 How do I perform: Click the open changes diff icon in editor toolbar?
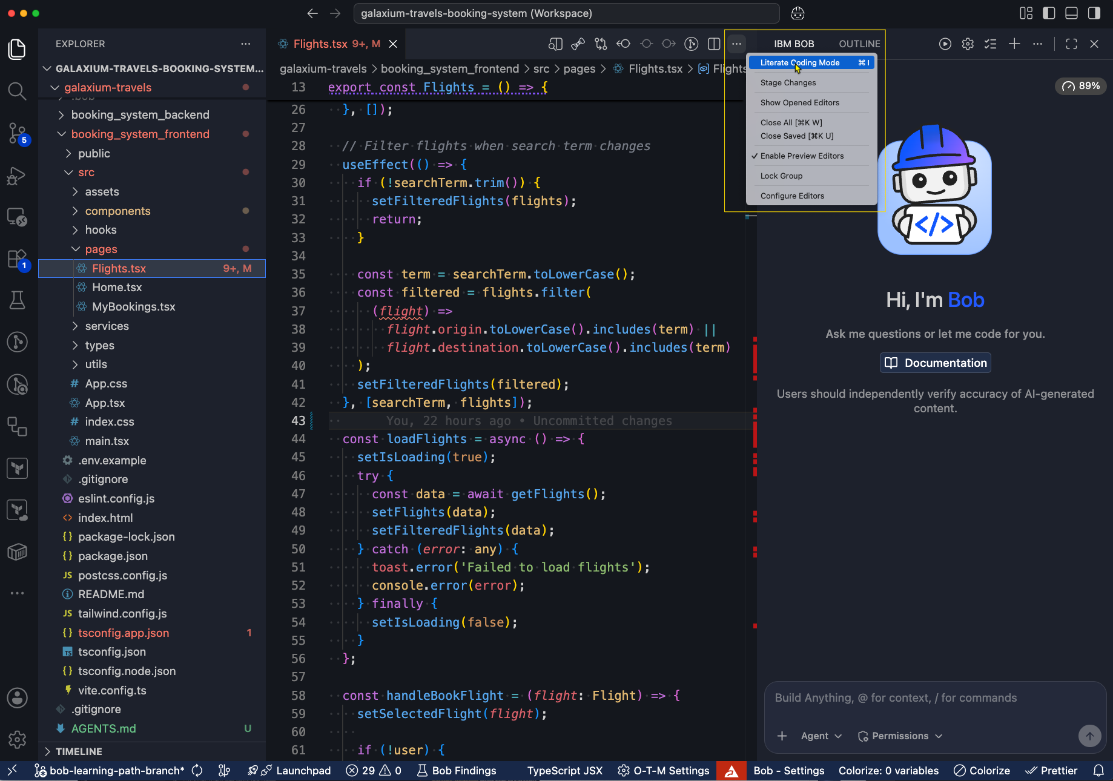pos(601,44)
